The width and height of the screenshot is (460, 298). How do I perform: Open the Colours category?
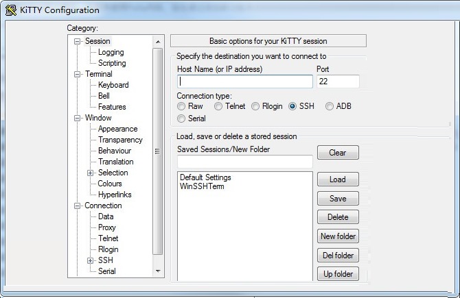pos(110,184)
